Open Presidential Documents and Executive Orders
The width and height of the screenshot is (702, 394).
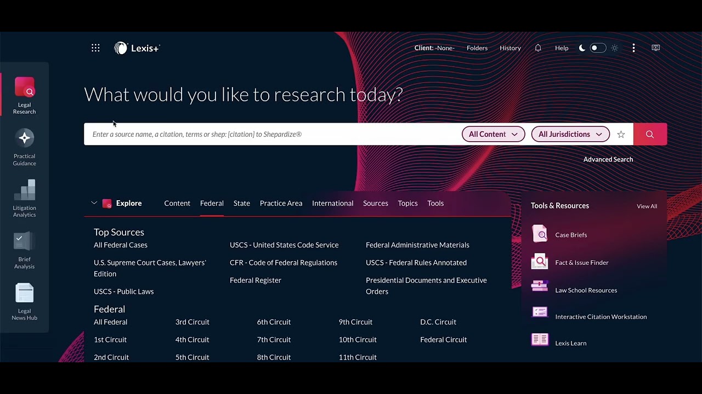point(426,286)
